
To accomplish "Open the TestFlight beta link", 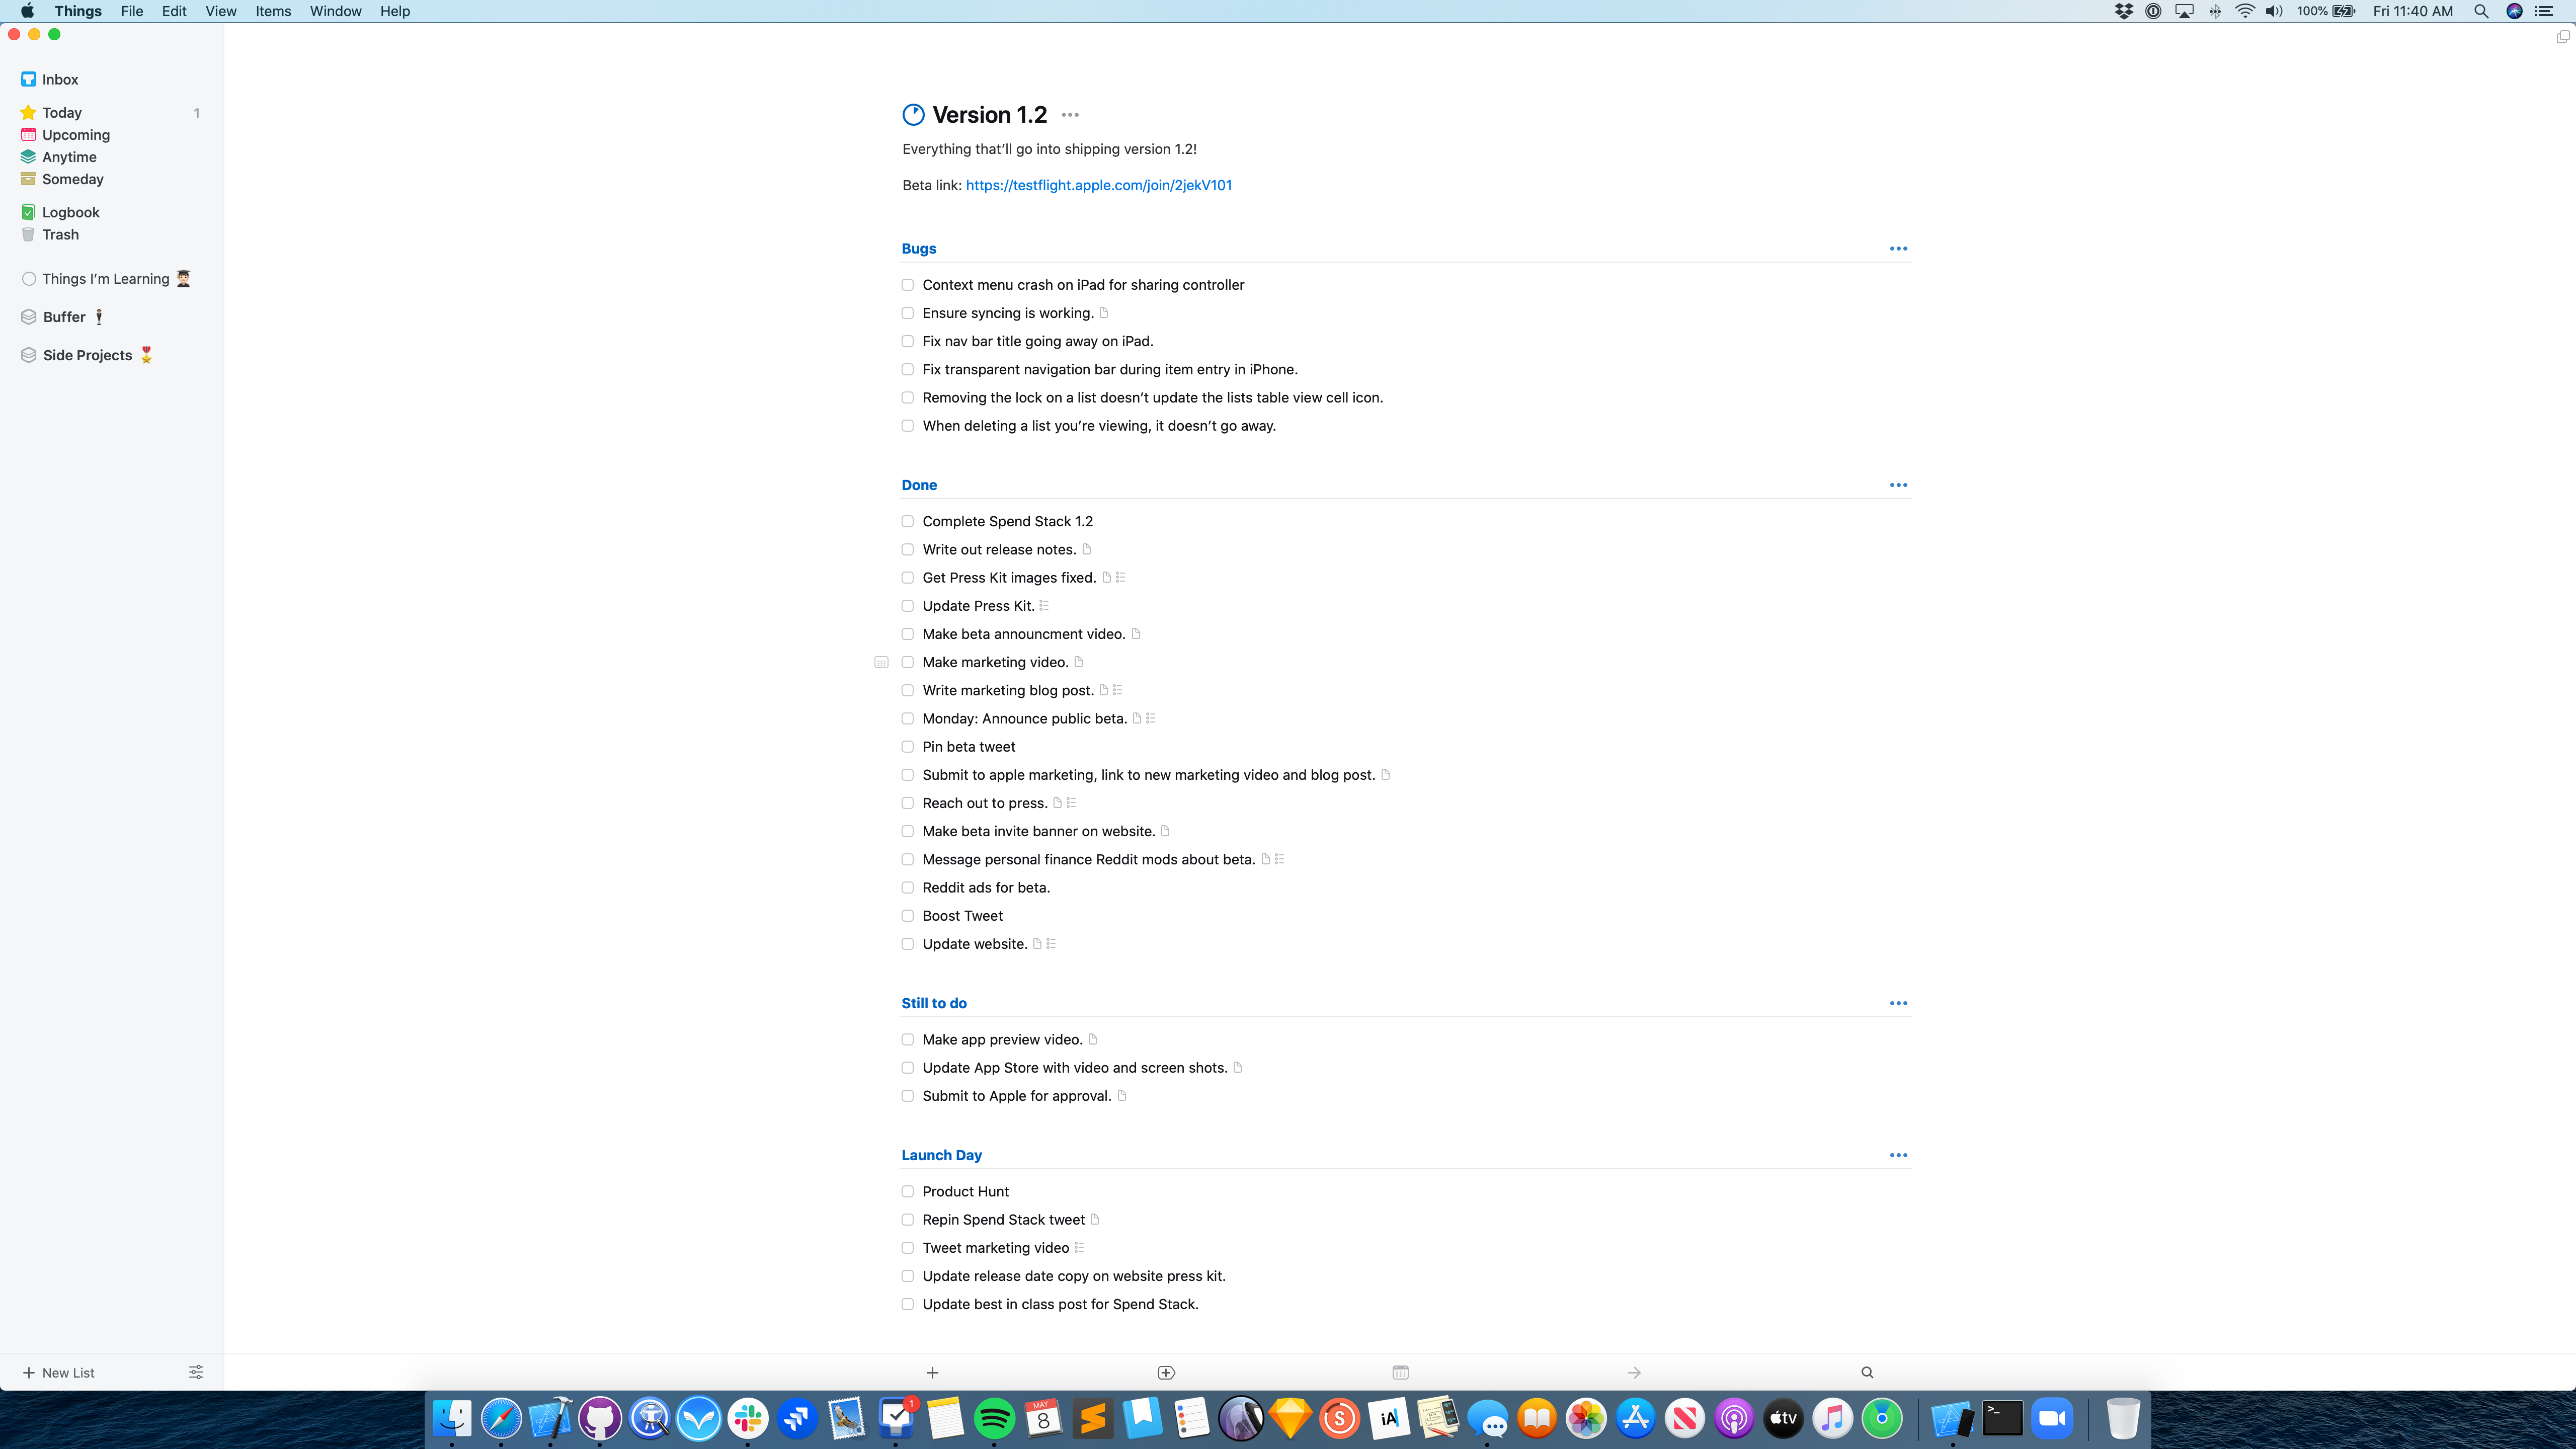I will (1098, 185).
